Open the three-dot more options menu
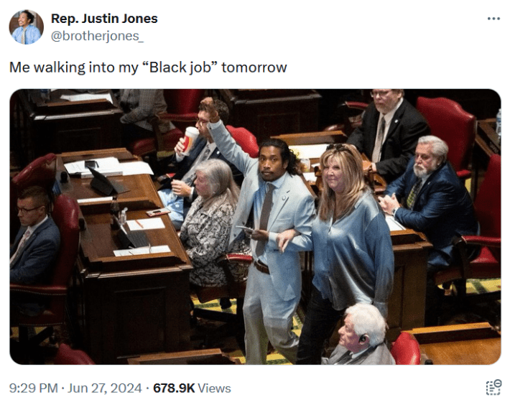 [493, 19]
